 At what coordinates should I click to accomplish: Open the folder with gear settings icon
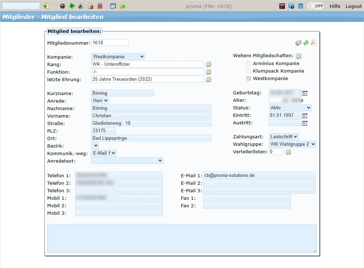coord(291,6)
